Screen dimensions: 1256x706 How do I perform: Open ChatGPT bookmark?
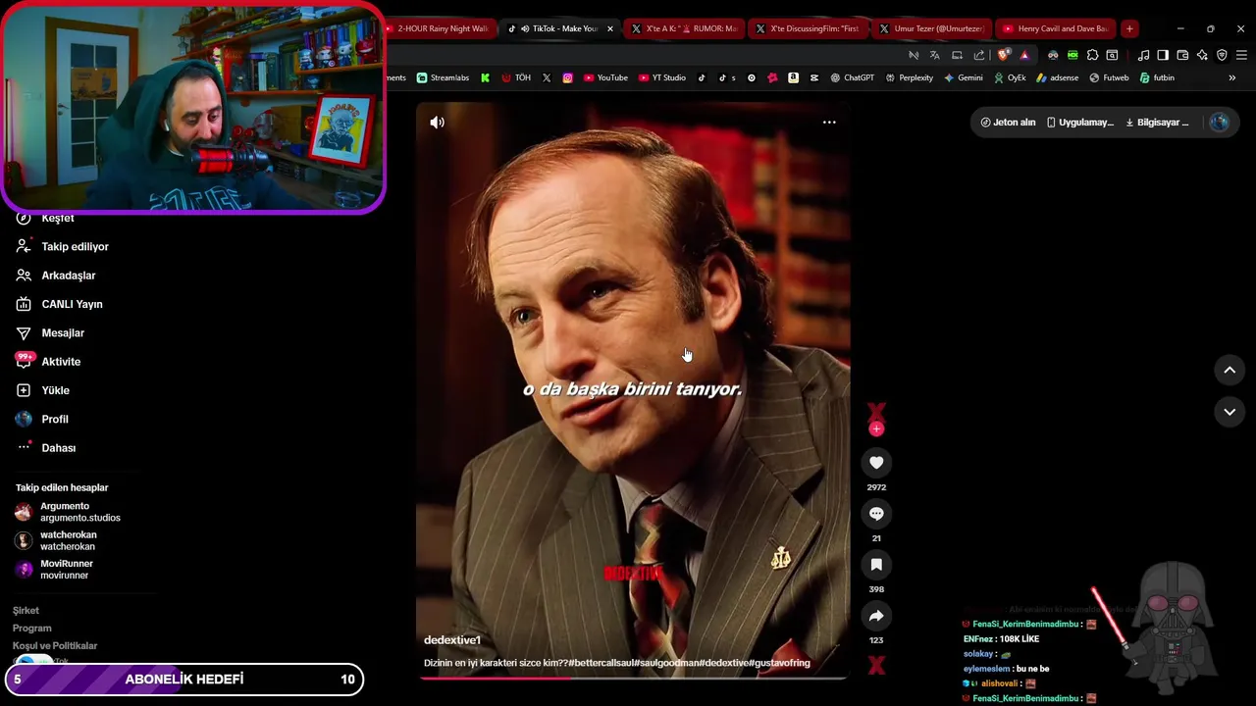pyautogui.click(x=852, y=77)
